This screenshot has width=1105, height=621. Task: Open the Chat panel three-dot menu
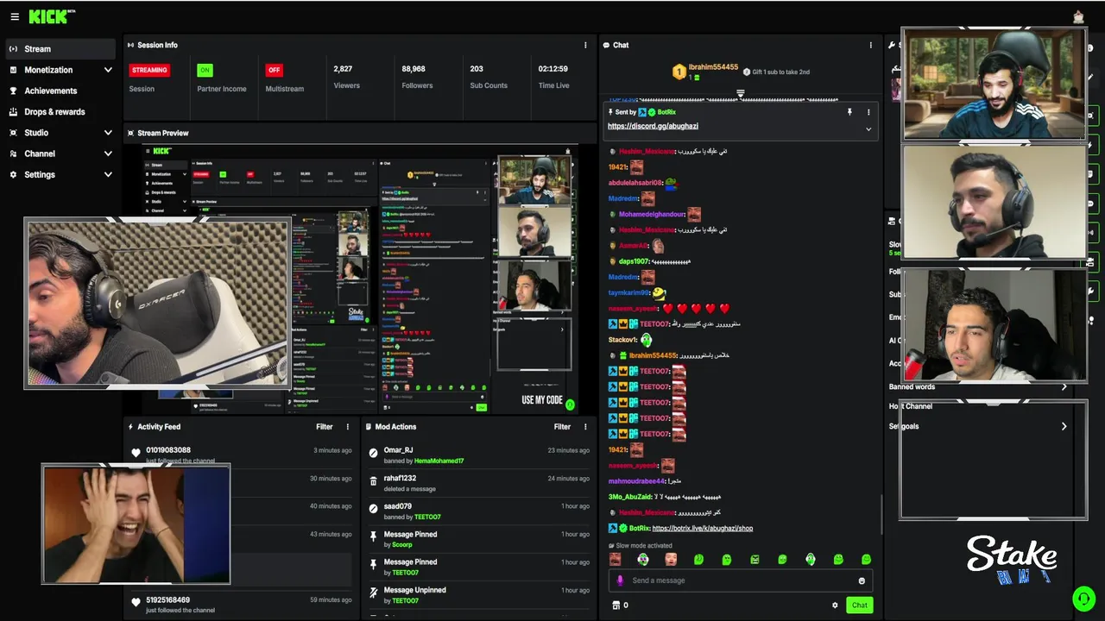(x=870, y=45)
